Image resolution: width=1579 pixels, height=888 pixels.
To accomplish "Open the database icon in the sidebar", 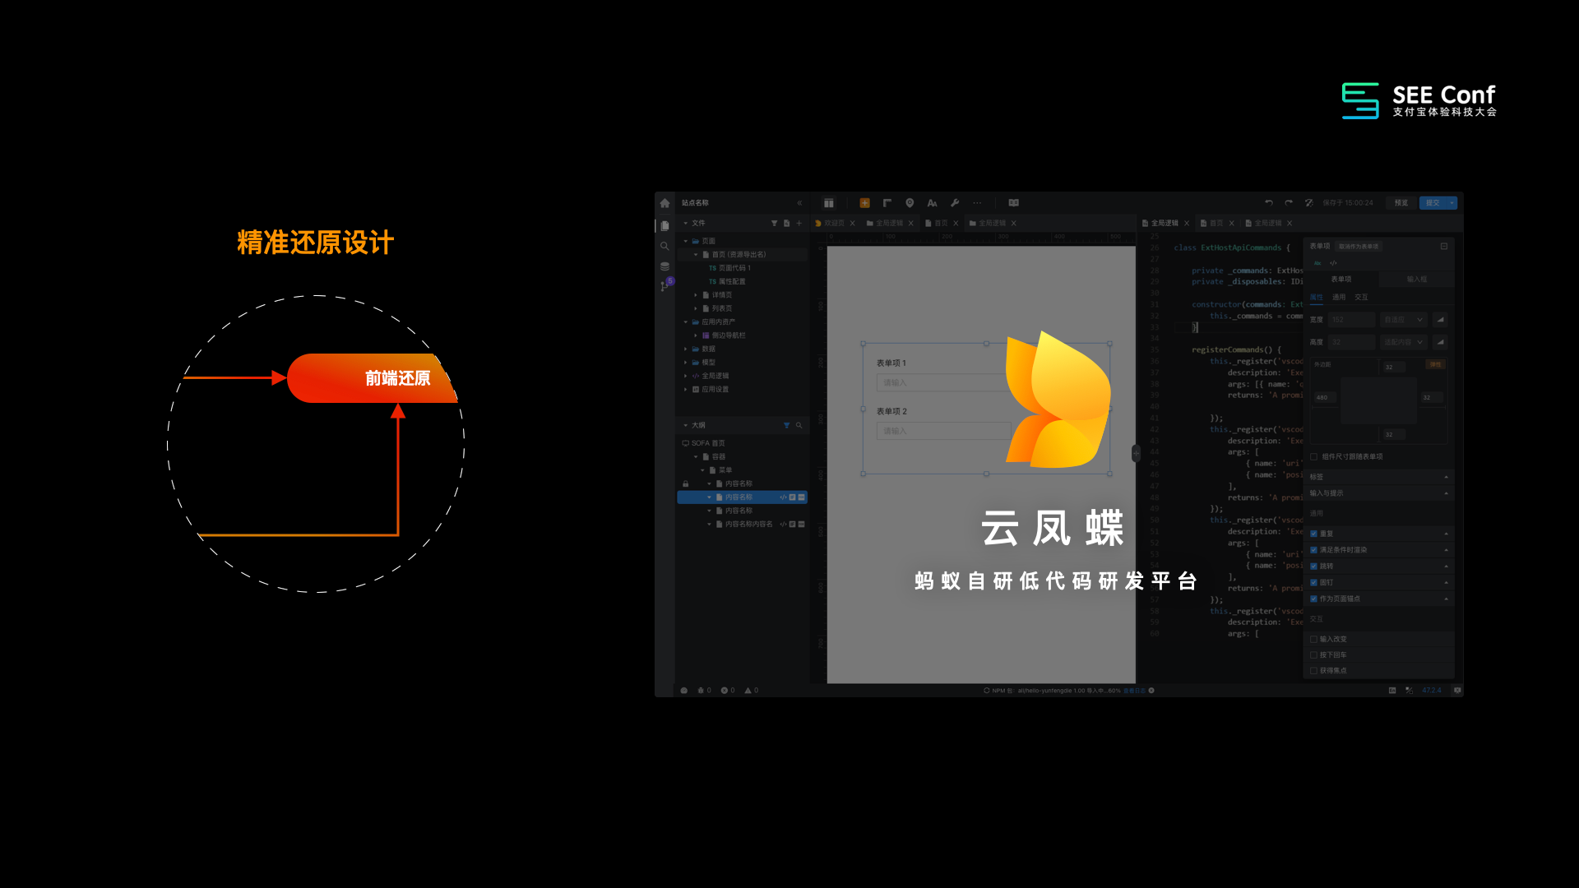I will pyautogui.click(x=664, y=266).
